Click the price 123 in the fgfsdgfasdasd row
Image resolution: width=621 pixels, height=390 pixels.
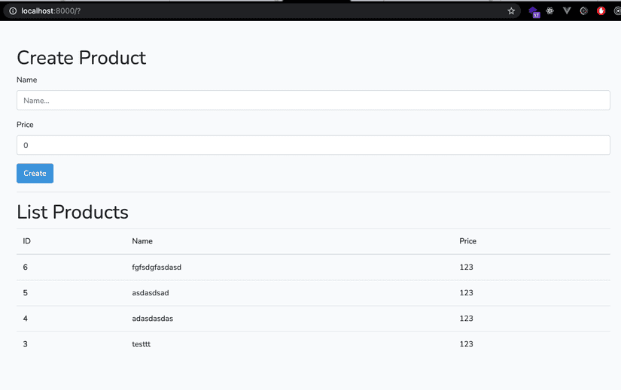coord(466,268)
